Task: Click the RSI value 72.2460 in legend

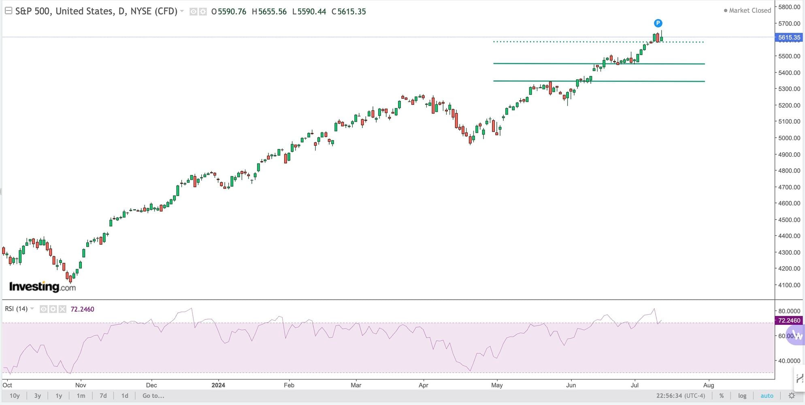Action: [83, 309]
